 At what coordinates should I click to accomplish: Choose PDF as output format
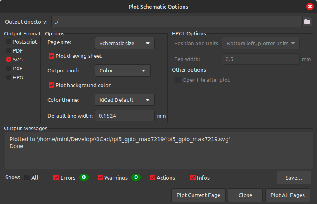coord(9,50)
